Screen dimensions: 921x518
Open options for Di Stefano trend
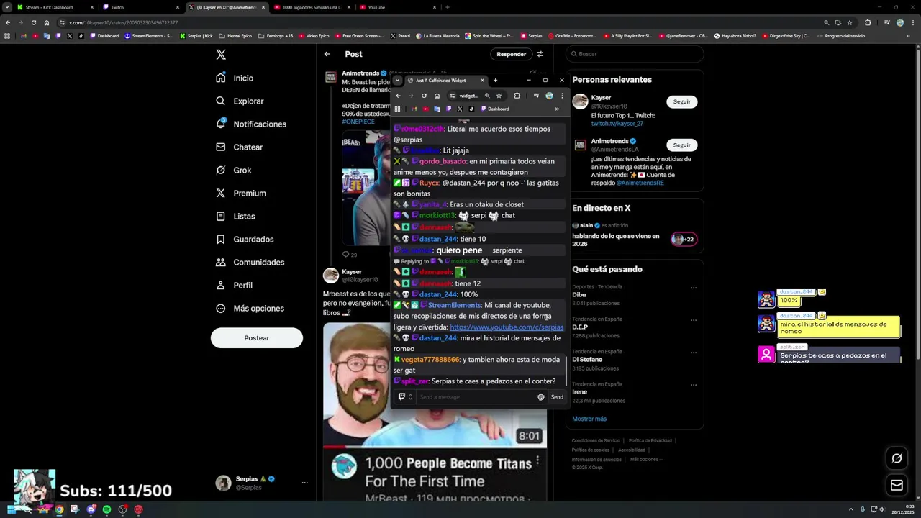pos(694,352)
